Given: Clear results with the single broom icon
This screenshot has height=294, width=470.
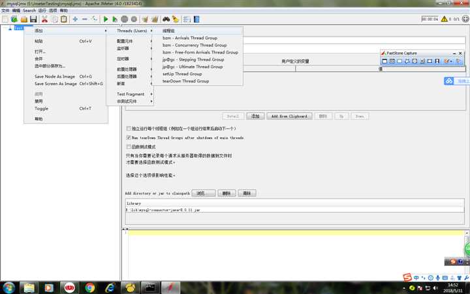Looking at the screenshot, I should click(145, 19).
